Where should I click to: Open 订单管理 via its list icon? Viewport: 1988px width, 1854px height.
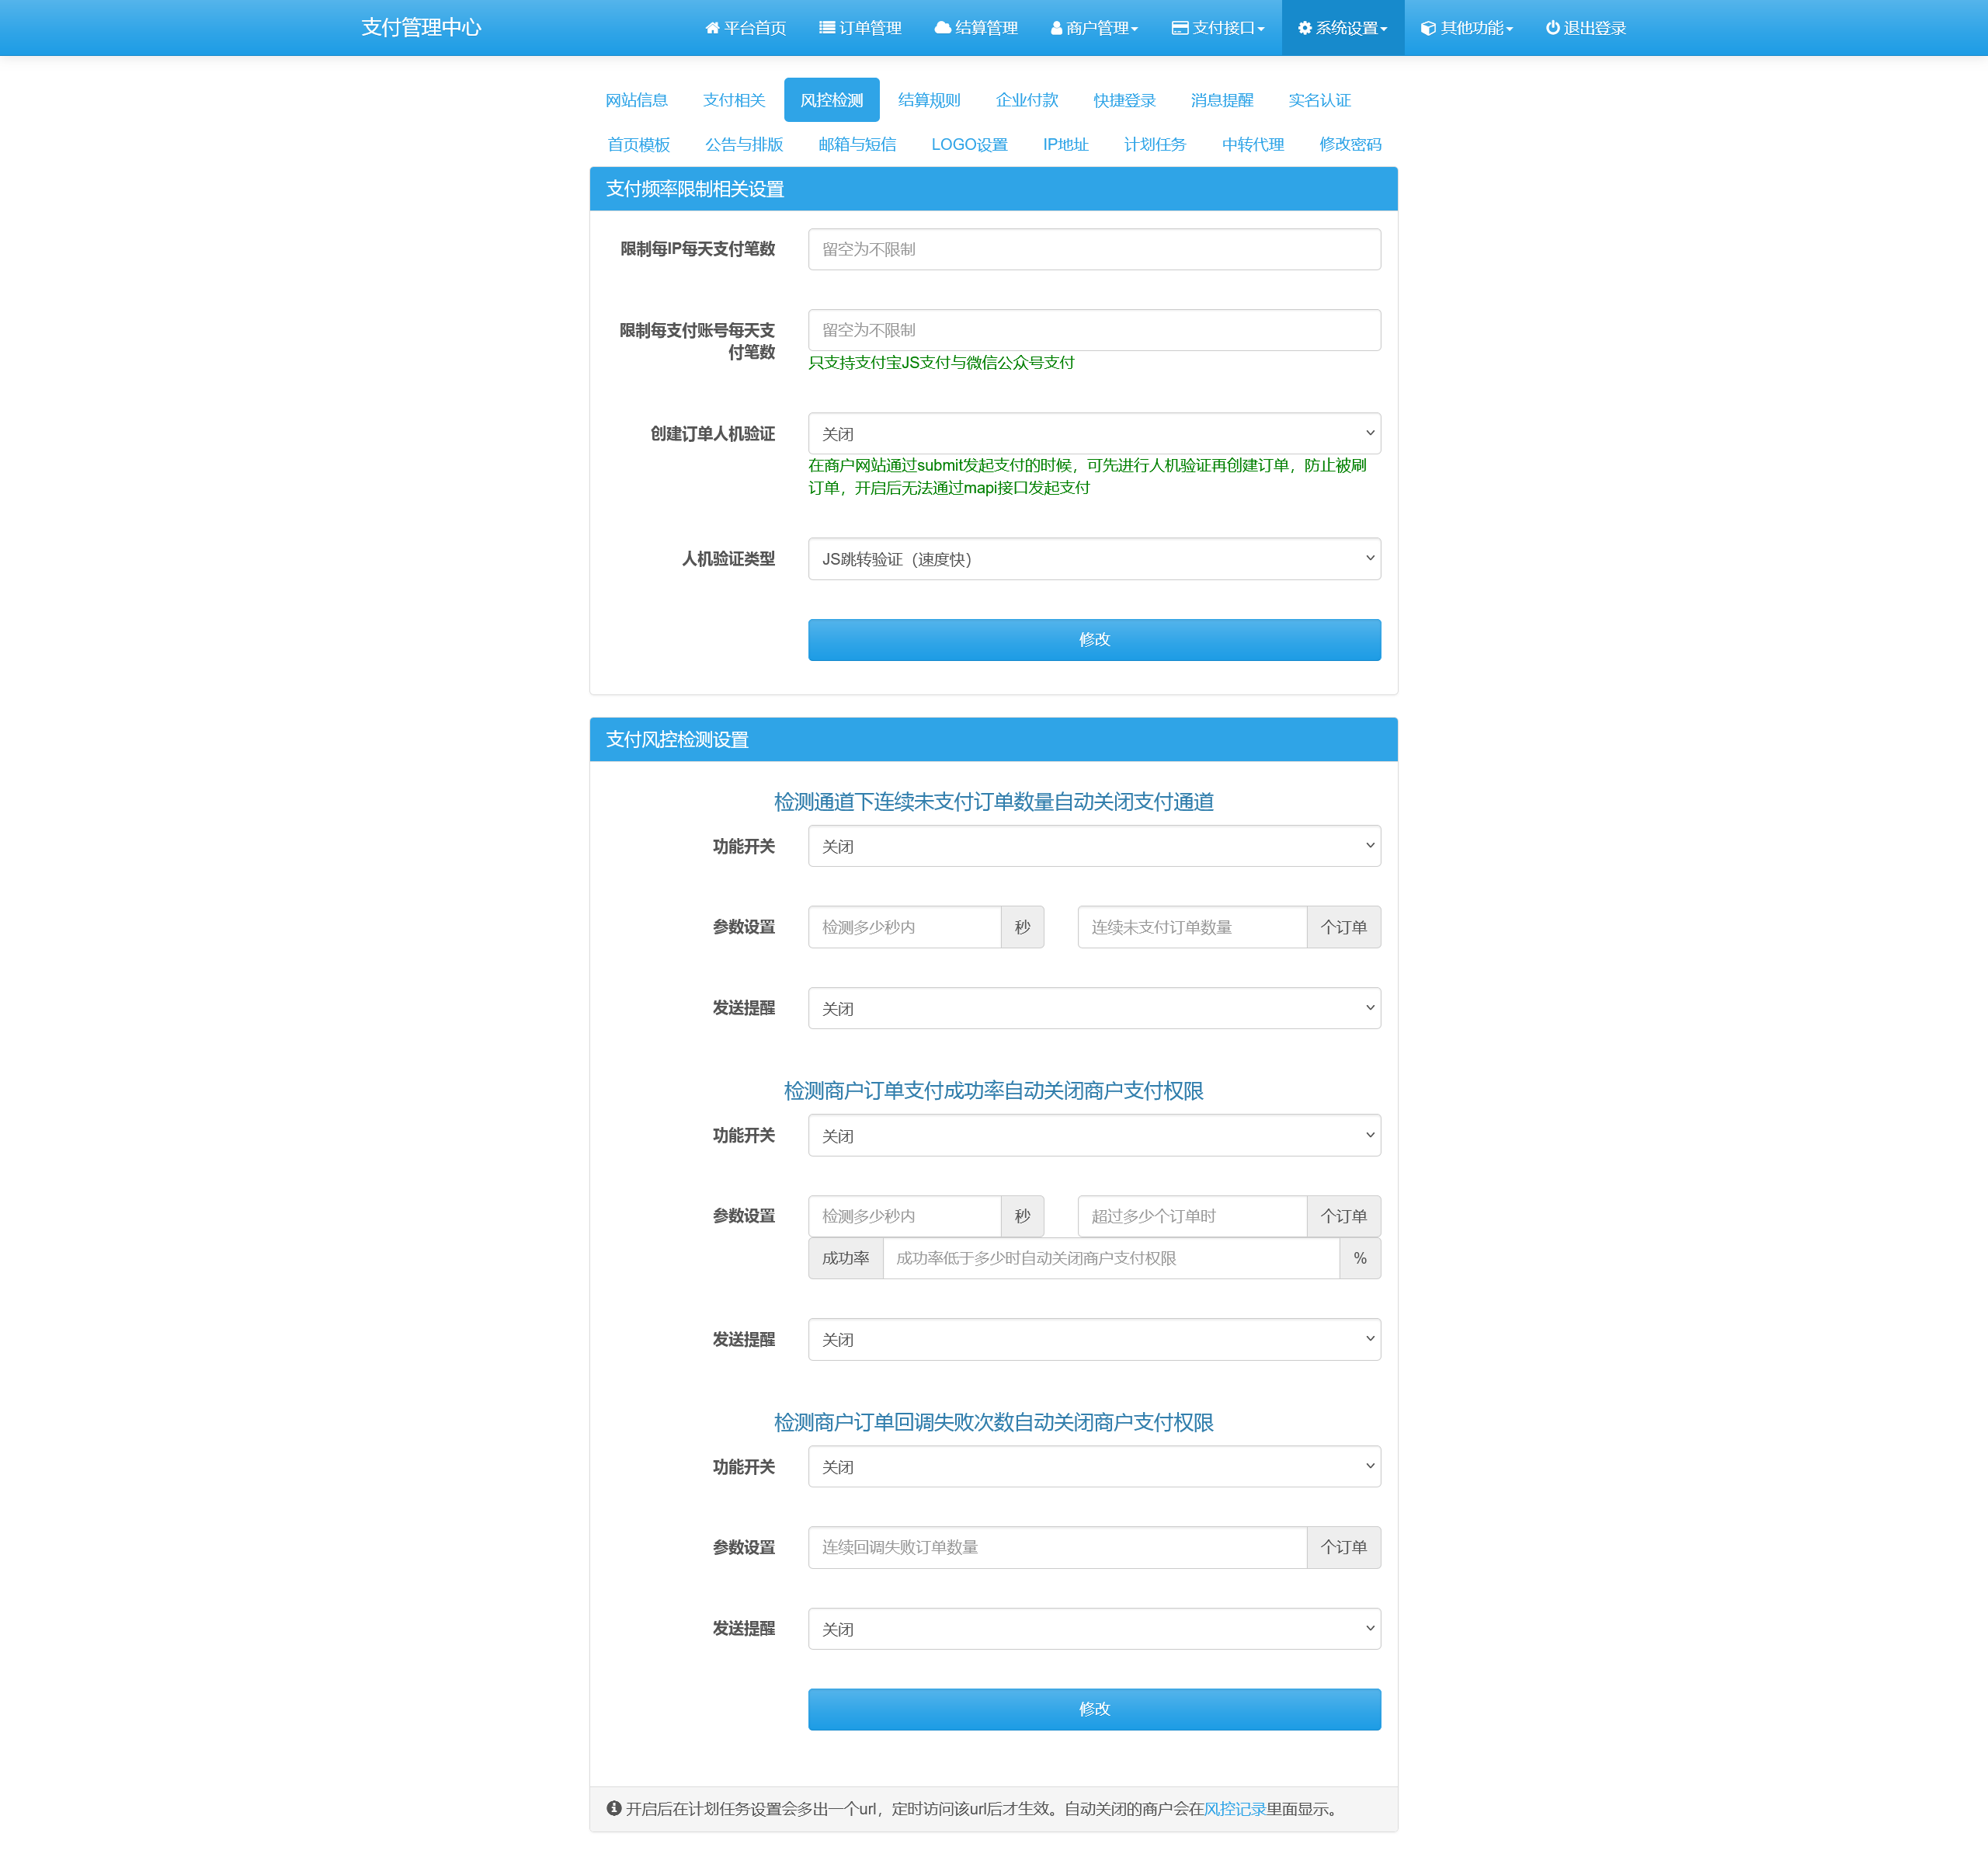click(826, 28)
